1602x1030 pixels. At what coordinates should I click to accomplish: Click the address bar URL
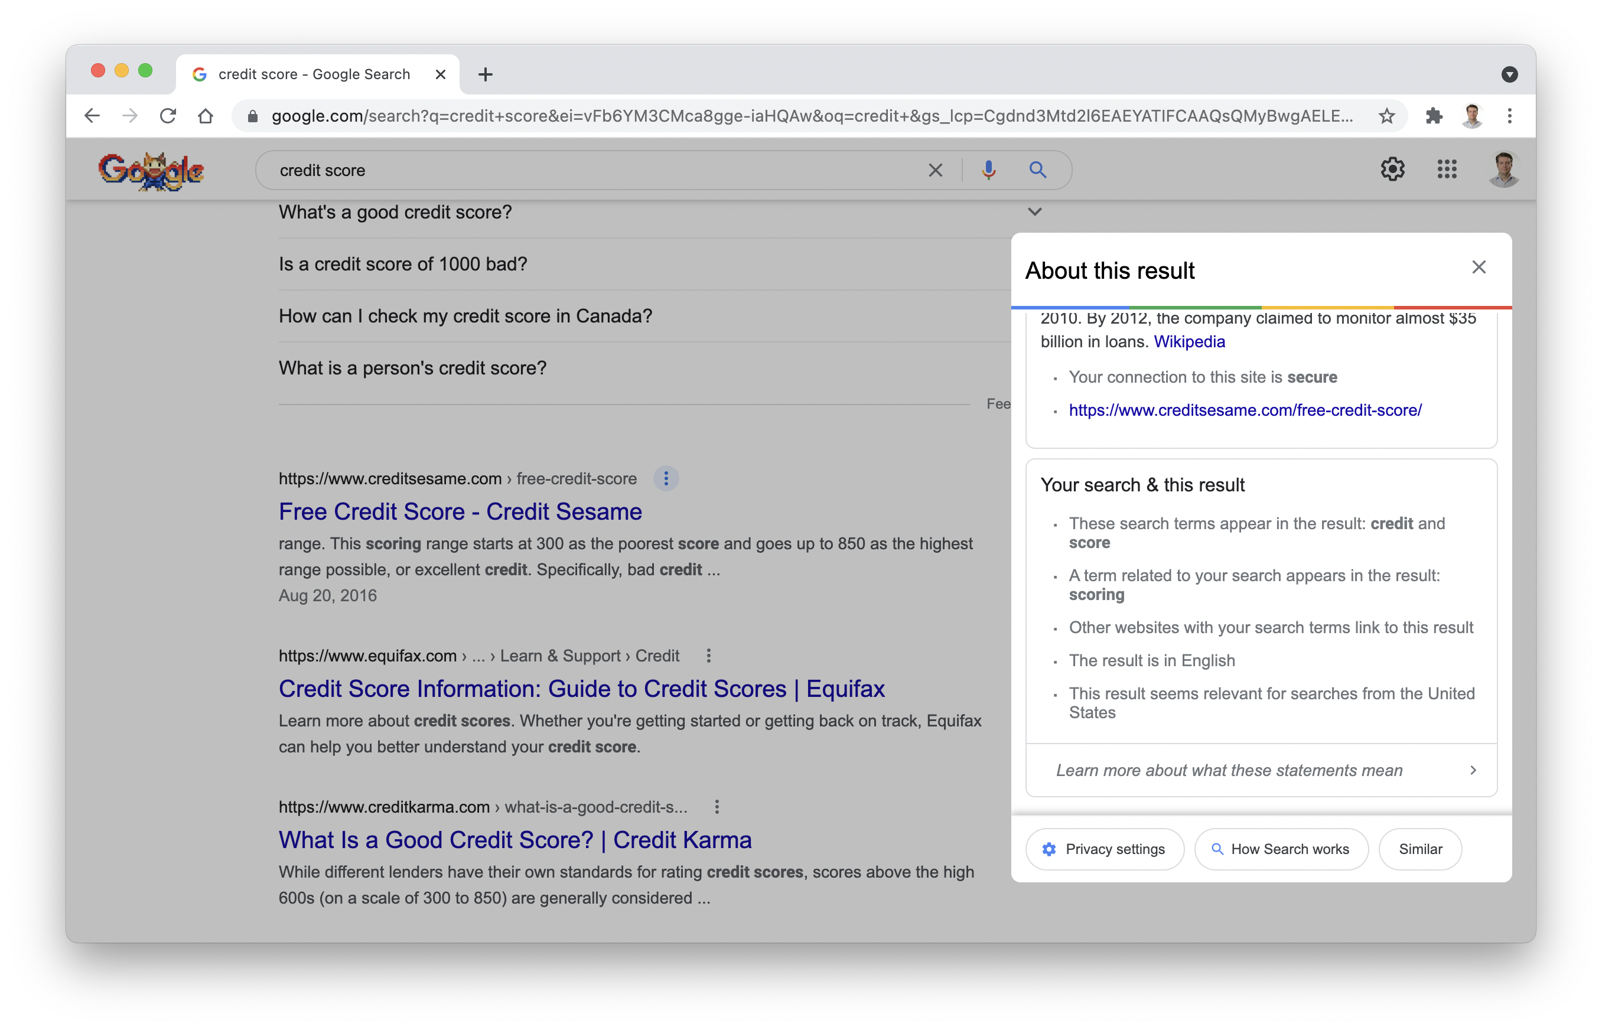812,116
